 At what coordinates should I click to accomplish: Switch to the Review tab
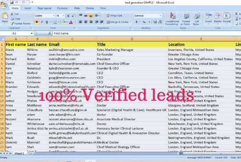[x=90, y=8]
